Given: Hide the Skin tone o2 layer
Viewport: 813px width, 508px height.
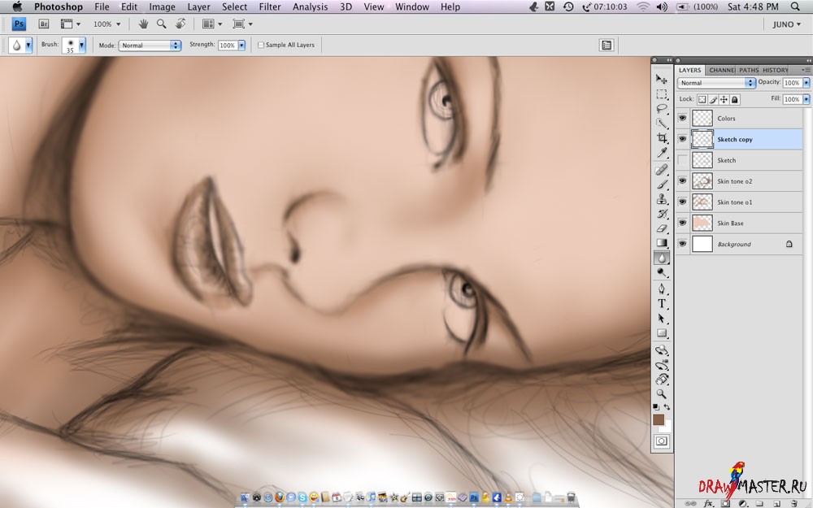Looking at the screenshot, I should point(682,181).
